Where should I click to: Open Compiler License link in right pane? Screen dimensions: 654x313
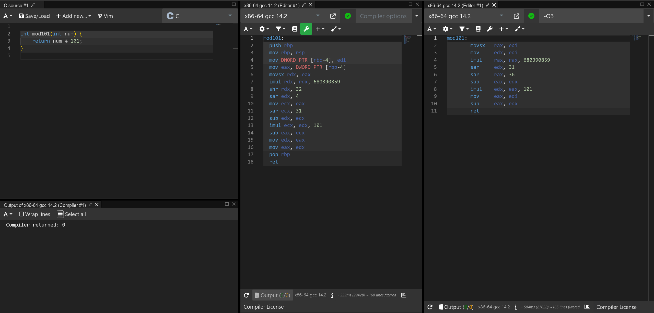pos(616,307)
